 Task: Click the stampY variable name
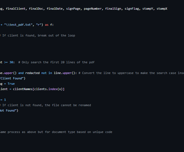pyautogui.click(x=149, y=9)
